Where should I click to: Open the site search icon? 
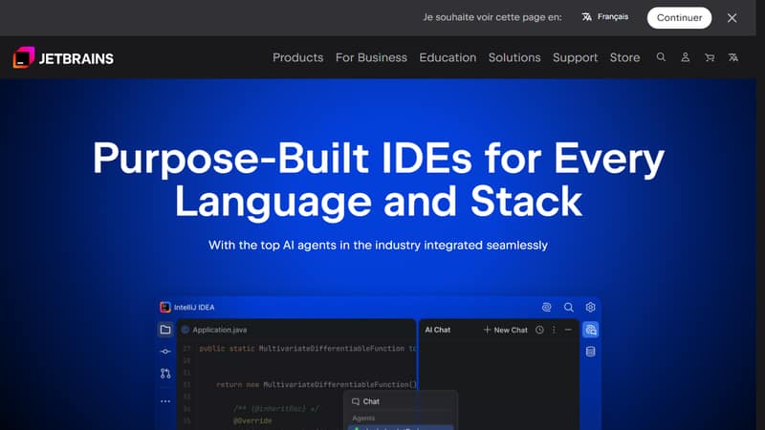click(x=661, y=57)
